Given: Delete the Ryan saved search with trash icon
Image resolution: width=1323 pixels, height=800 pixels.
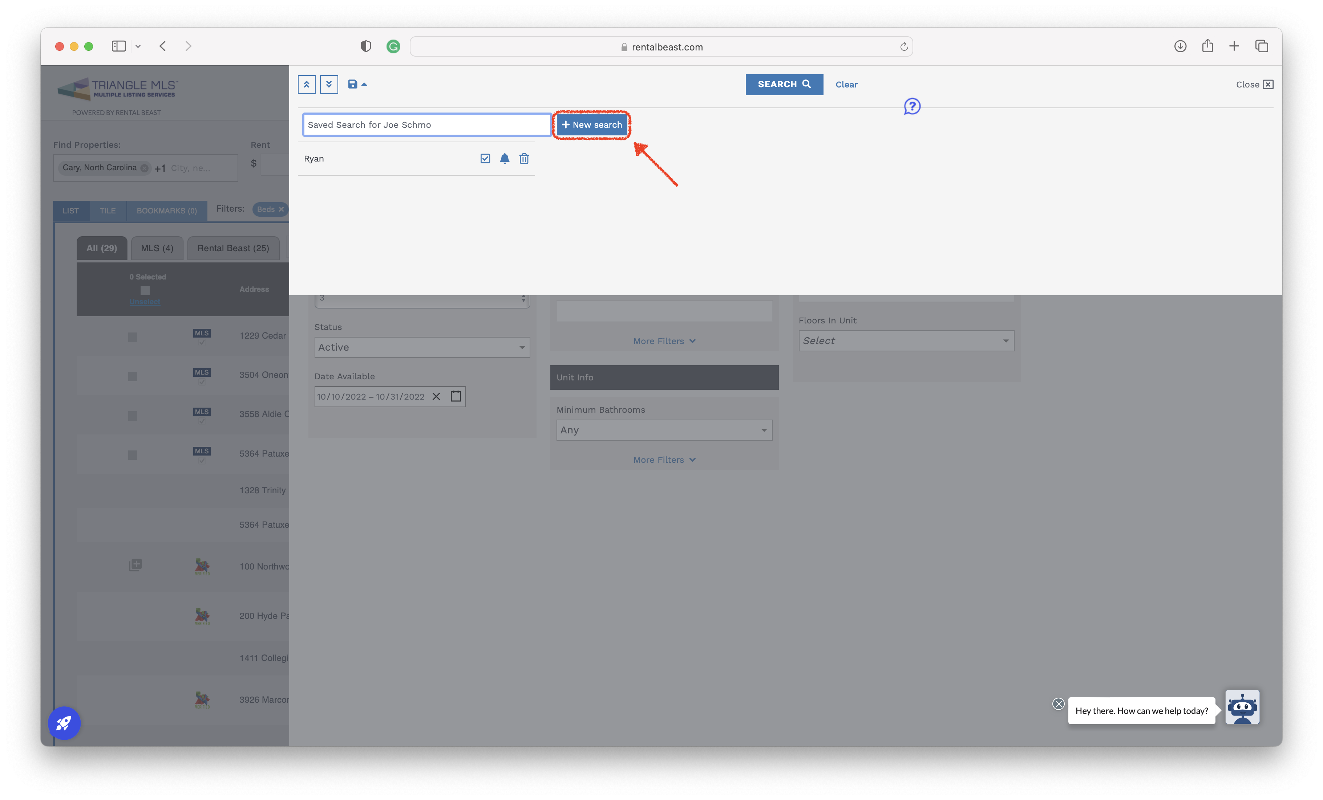Looking at the screenshot, I should click(524, 158).
